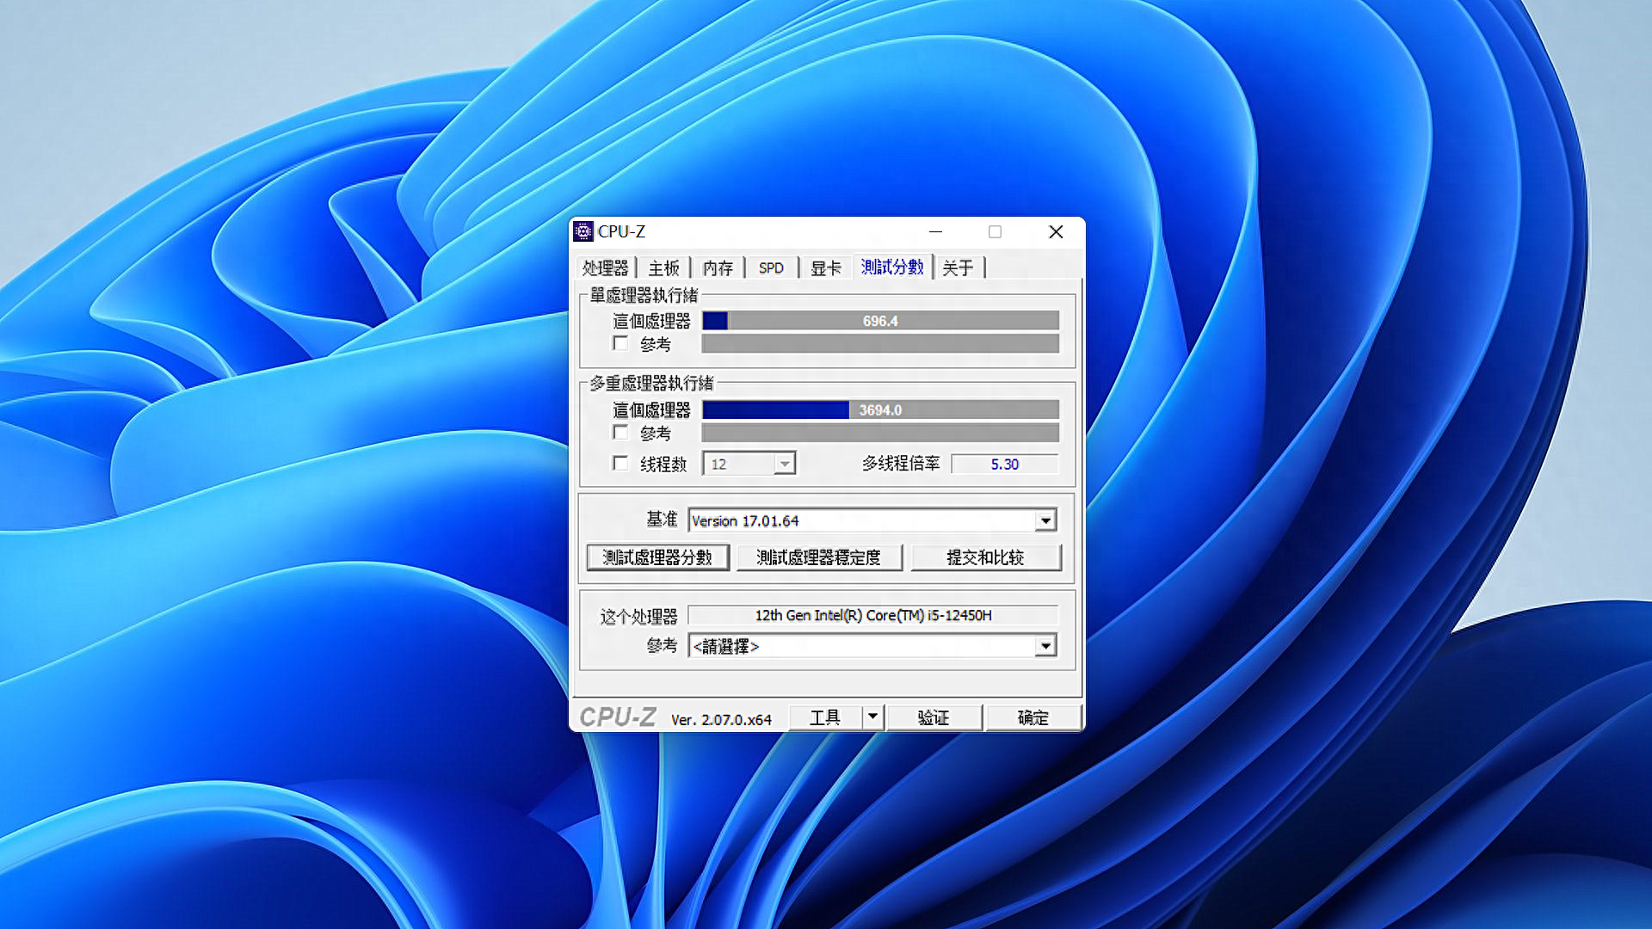Expand the thread count dropdown showing 12
This screenshot has height=929, width=1652.
(784, 464)
